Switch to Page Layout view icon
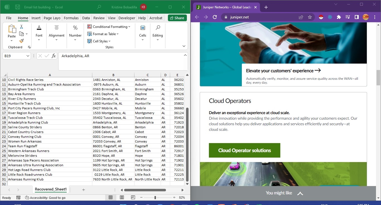The image size is (381, 205). point(122,197)
